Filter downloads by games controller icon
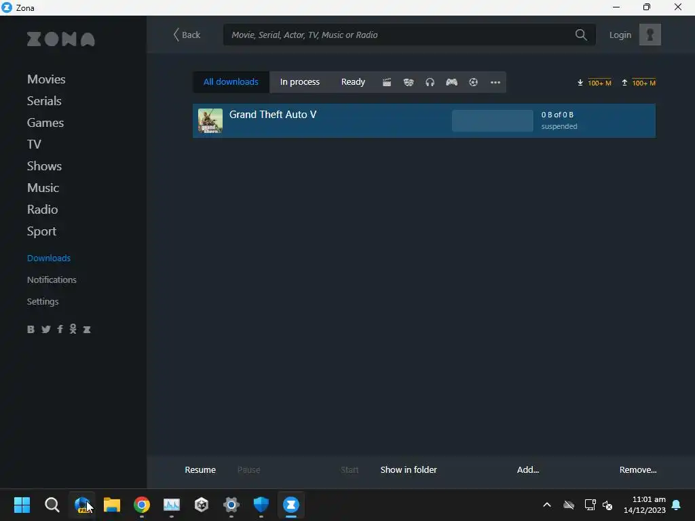 tap(451, 82)
